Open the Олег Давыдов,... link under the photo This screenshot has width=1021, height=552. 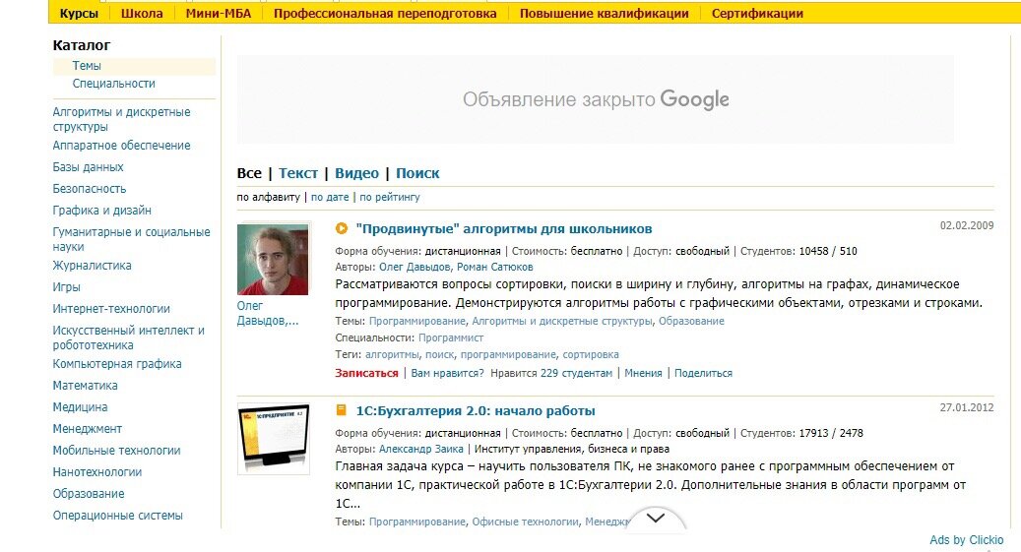pos(268,313)
